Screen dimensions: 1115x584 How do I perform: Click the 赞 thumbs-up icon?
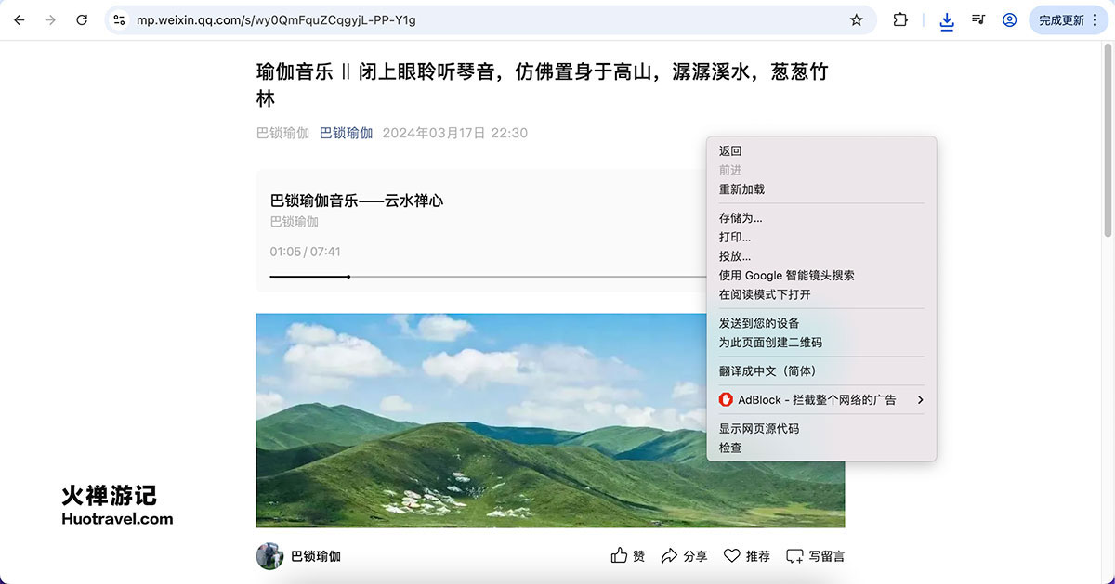(620, 554)
